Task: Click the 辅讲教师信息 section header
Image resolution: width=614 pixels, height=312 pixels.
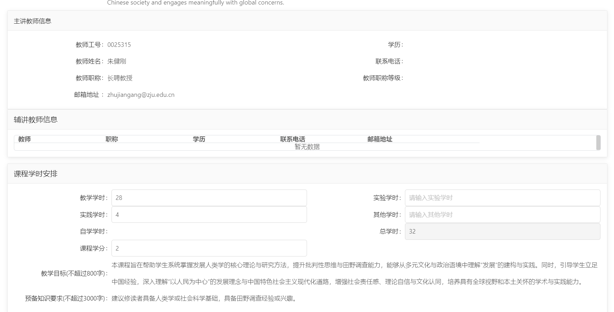Action: [36, 120]
